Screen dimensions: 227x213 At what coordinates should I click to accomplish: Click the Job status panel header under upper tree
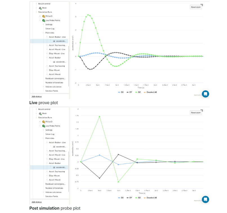point(37,97)
